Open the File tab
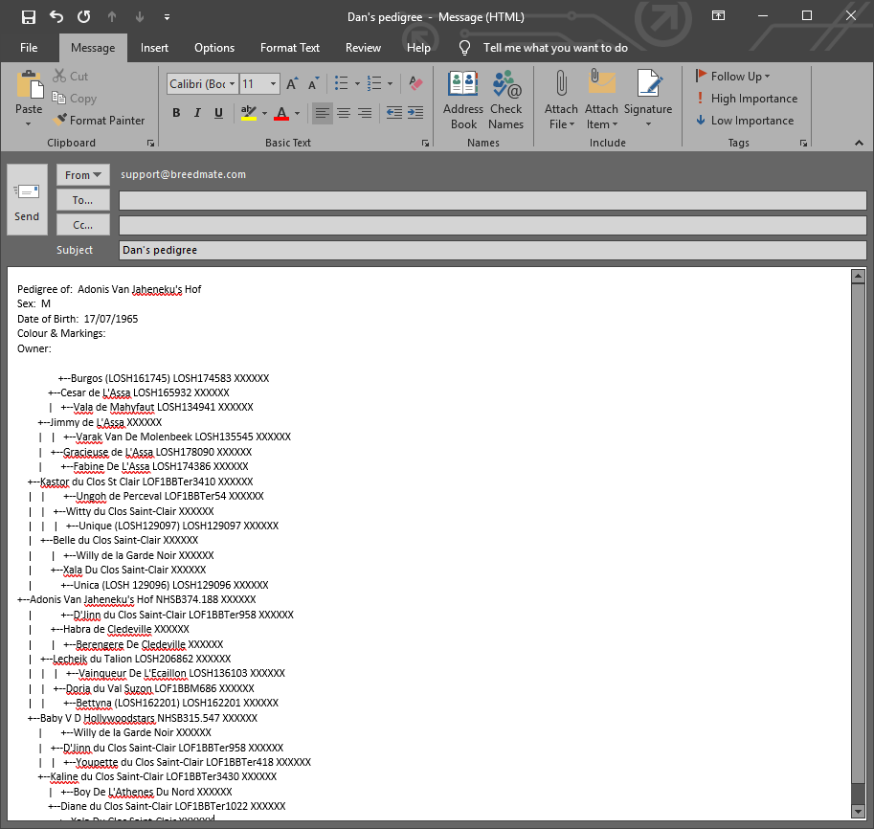The image size is (874, 829). pyautogui.click(x=29, y=48)
